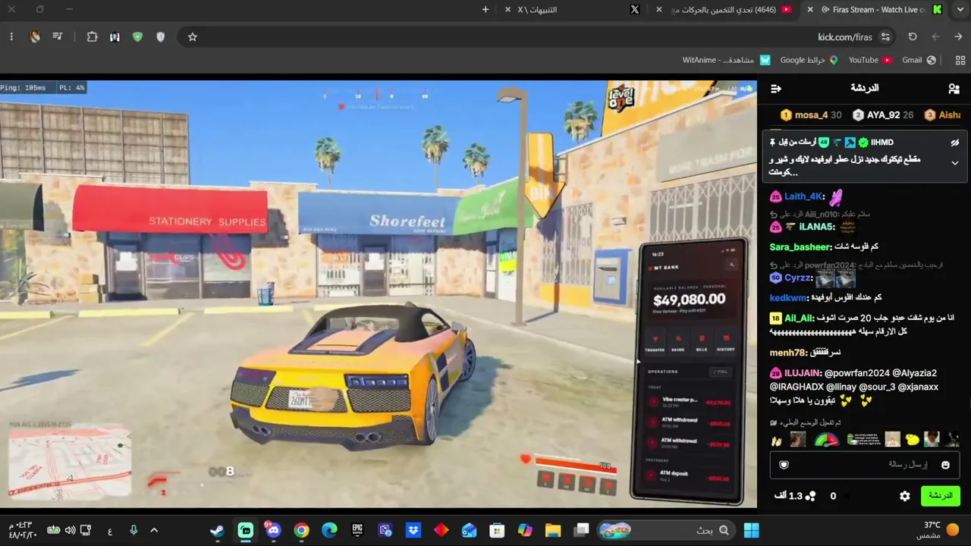Image resolution: width=971 pixels, height=546 pixels.
Task: Click ILUJAIN username in chat
Action: point(803,373)
